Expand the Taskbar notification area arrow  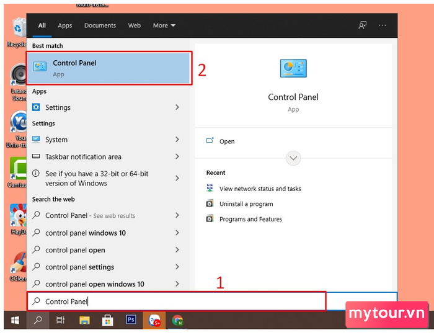coord(177,156)
